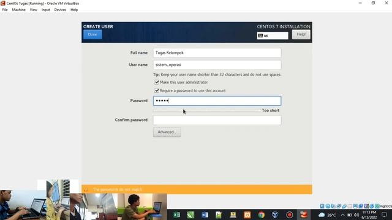Viewport: 392px width, 220px height.
Task: Open the VirtualBox File menu
Action: [5, 10]
